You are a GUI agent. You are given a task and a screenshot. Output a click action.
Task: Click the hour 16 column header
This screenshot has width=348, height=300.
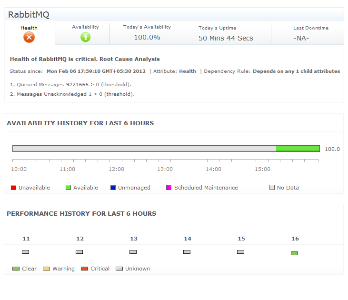pos(295,239)
